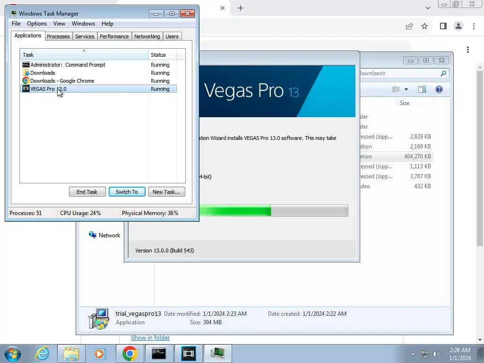Select the file row sized 2,829 KB

(x=396, y=137)
